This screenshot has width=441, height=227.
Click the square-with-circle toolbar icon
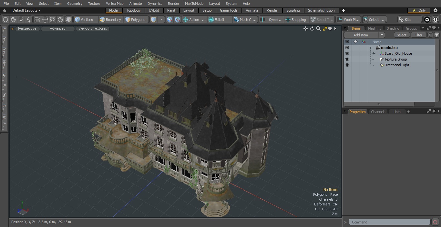pos(52,20)
